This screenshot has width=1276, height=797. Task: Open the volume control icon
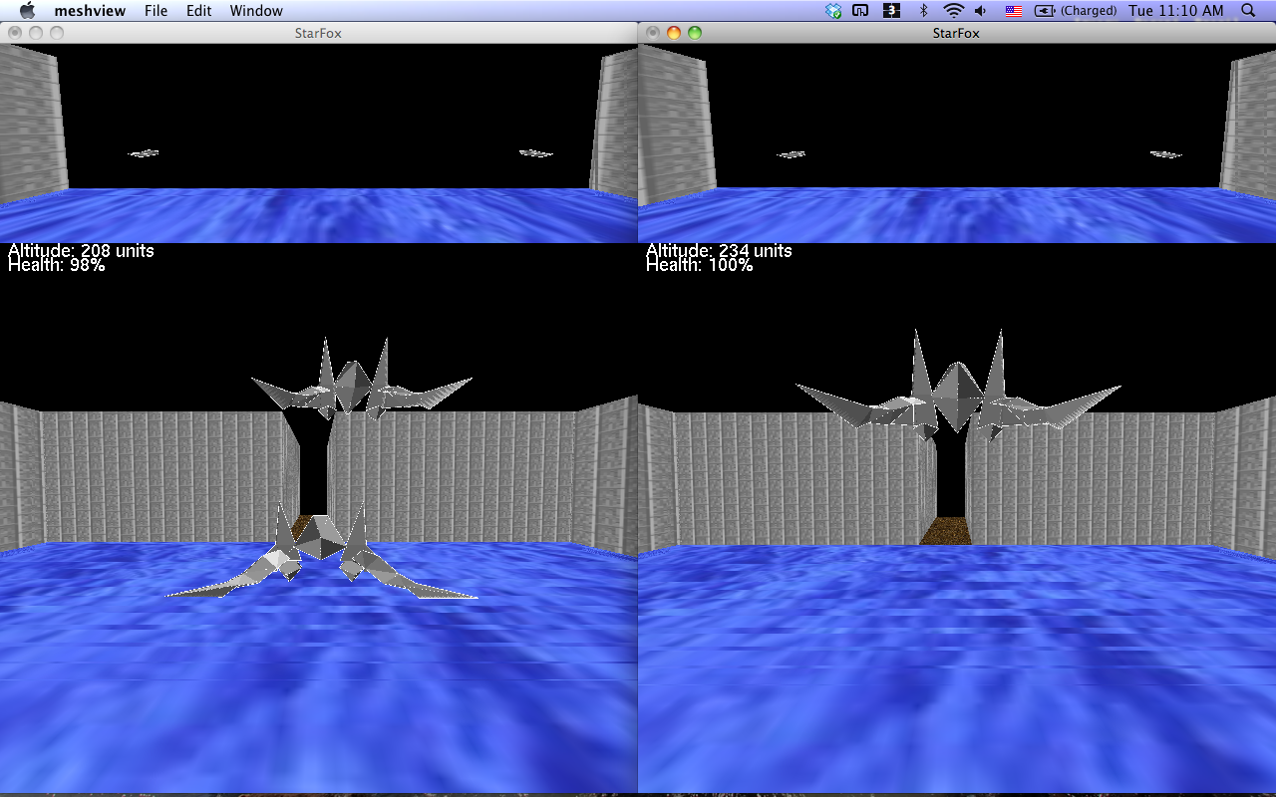click(x=982, y=11)
